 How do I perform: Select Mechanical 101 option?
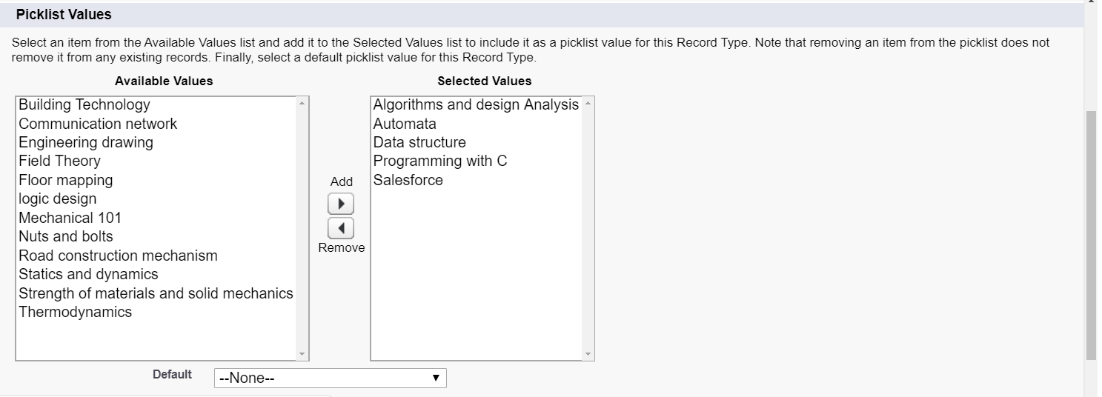click(70, 218)
